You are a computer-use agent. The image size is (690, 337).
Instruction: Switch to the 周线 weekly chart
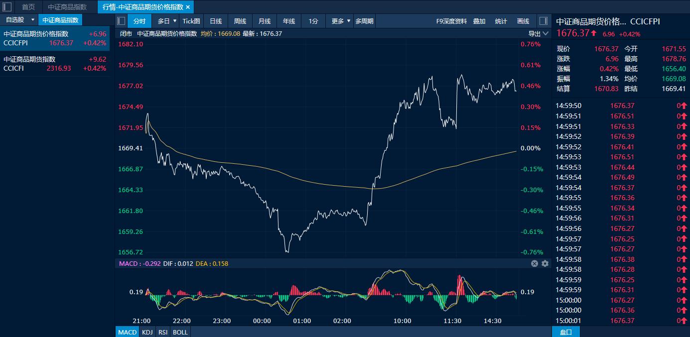[x=240, y=21]
